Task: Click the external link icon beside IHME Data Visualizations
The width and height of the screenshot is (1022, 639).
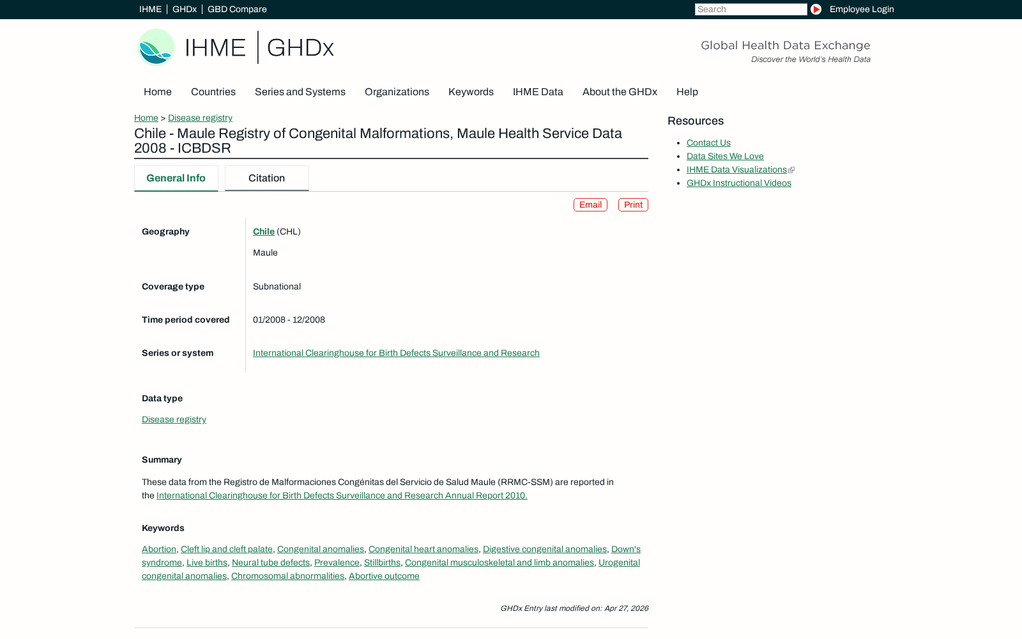Action: [791, 170]
